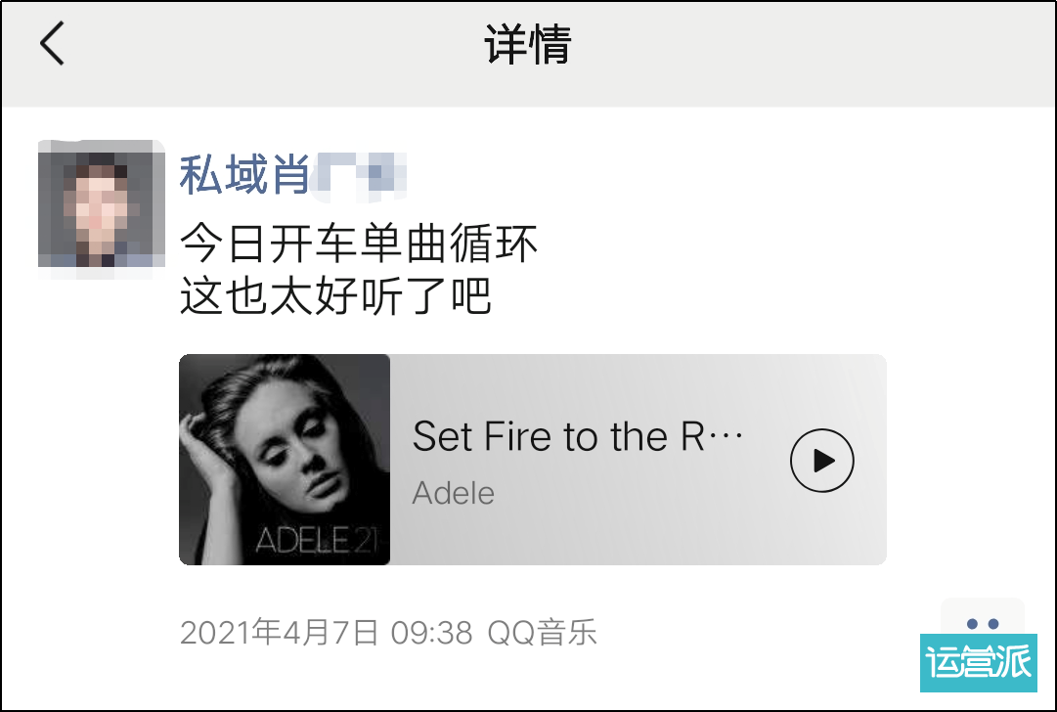The height and width of the screenshot is (712, 1057).
Task: Click the 运营派 watermark logo
Action: click(979, 663)
